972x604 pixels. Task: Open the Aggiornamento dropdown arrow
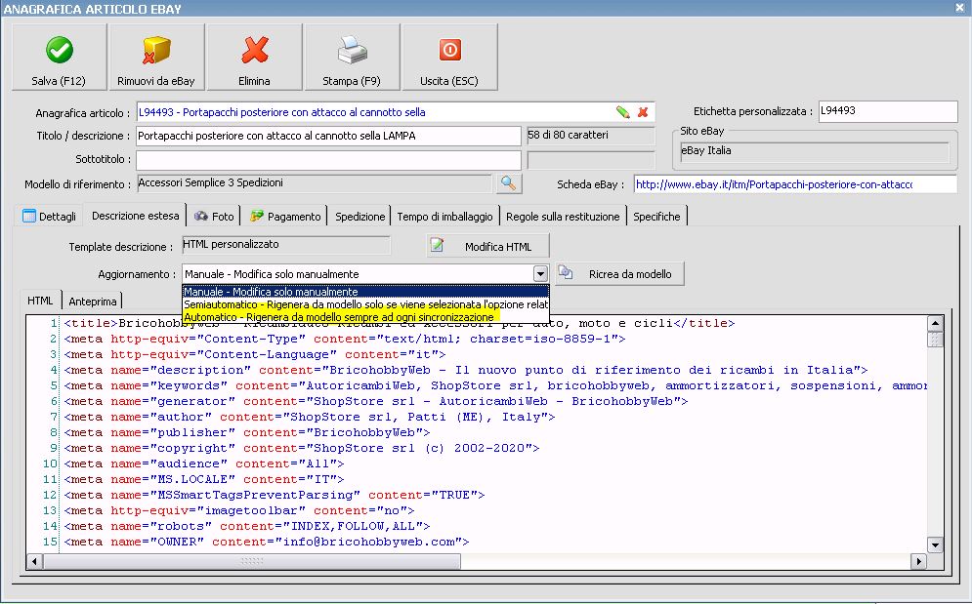(x=540, y=274)
